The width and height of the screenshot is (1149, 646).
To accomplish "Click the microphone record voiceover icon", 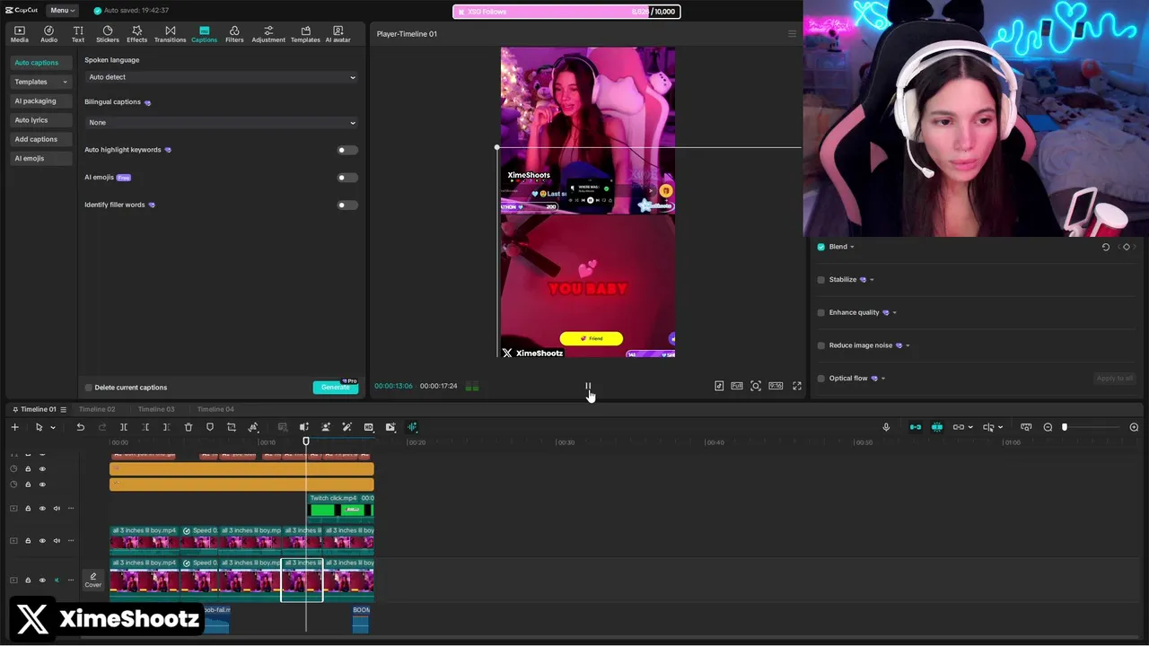I will point(886,427).
